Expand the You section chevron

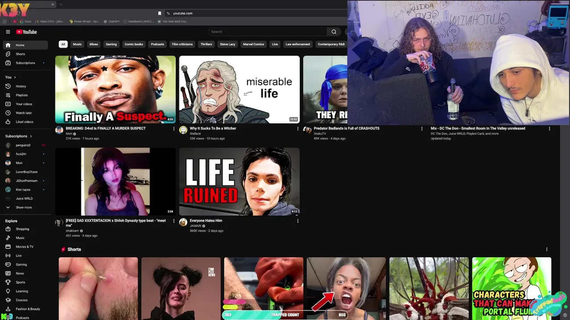point(16,77)
